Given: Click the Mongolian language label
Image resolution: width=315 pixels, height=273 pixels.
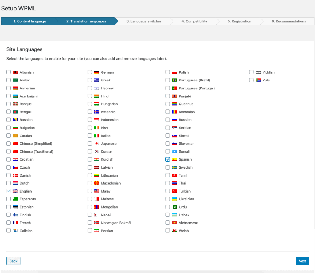Looking at the screenshot, I should pos(109,207).
